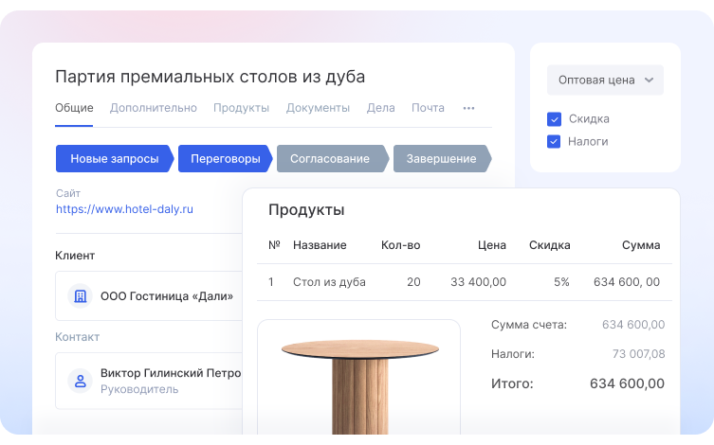Toggle the Скидка checkbox

[x=555, y=119]
